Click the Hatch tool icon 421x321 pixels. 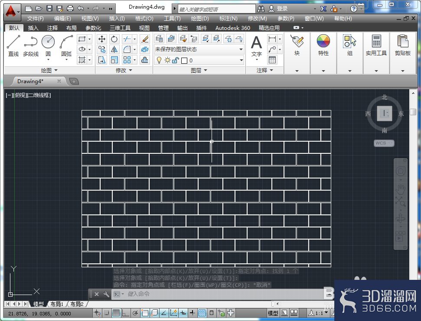coord(82,59)
